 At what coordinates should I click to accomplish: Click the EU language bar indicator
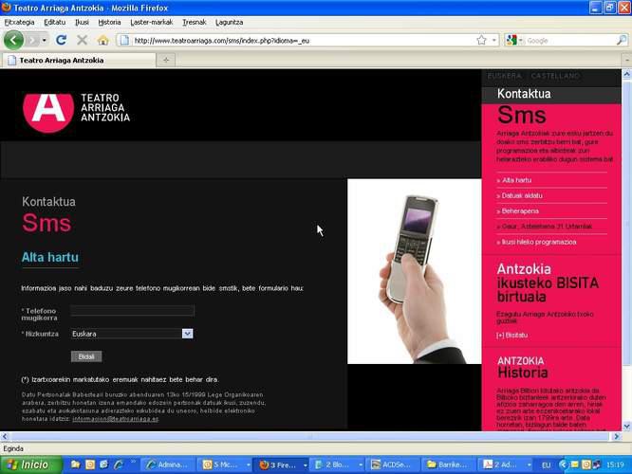(x=547, y=465)
